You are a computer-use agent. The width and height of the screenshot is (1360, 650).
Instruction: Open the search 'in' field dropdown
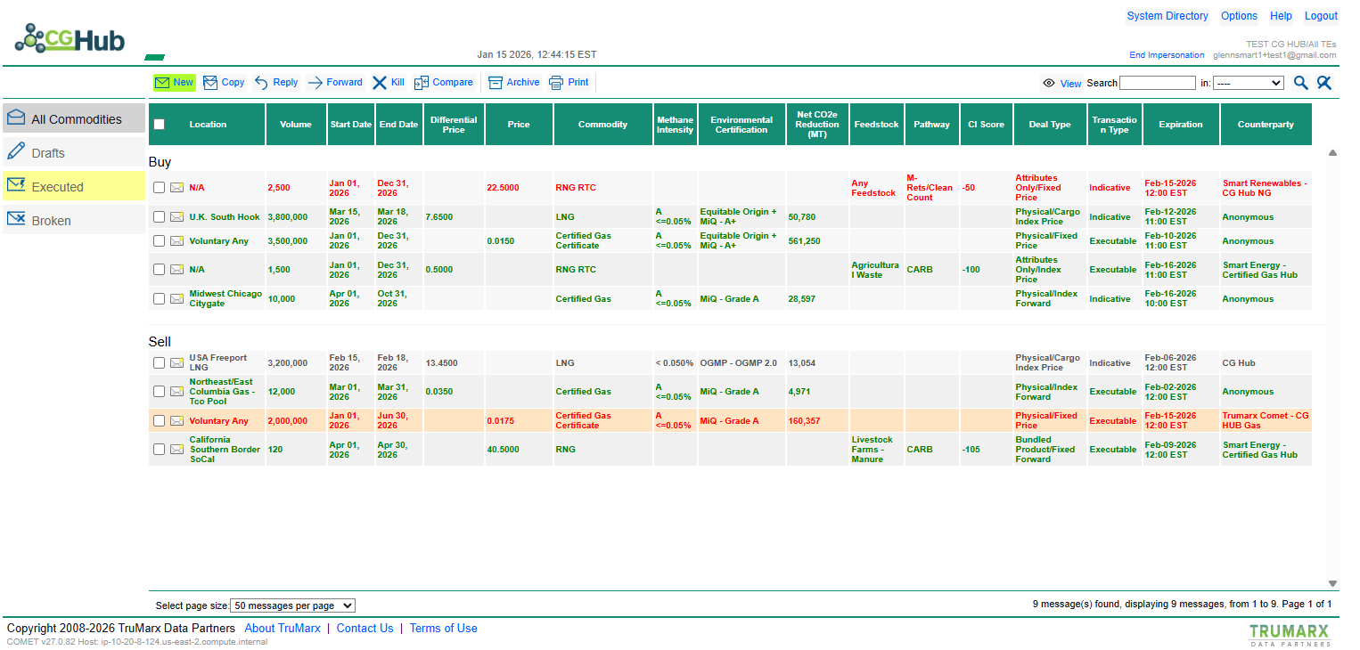pyautogui.click(x=1248, y=83)
